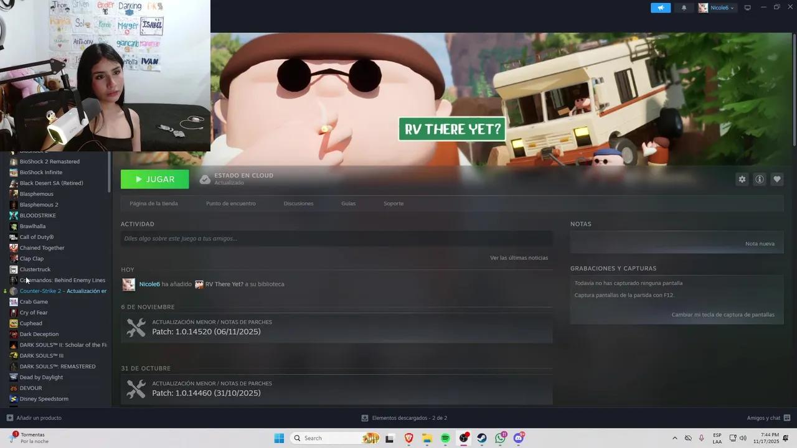Viewport: 797px width, 448px height.
Task: Select BioShock Infinite in library list
Action: coord(41,172)
